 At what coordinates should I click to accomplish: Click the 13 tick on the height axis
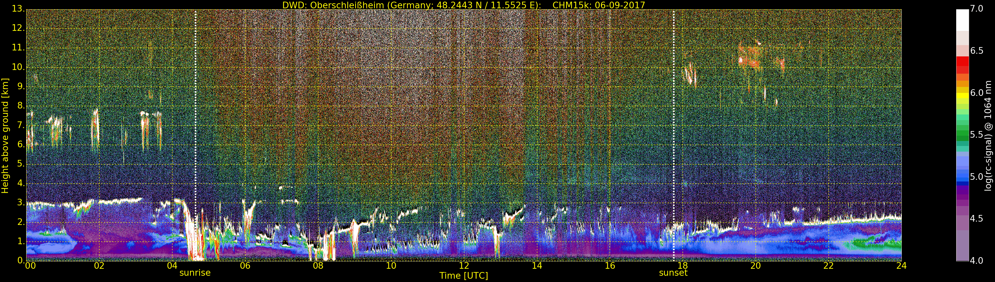click(x=18, y=9)
